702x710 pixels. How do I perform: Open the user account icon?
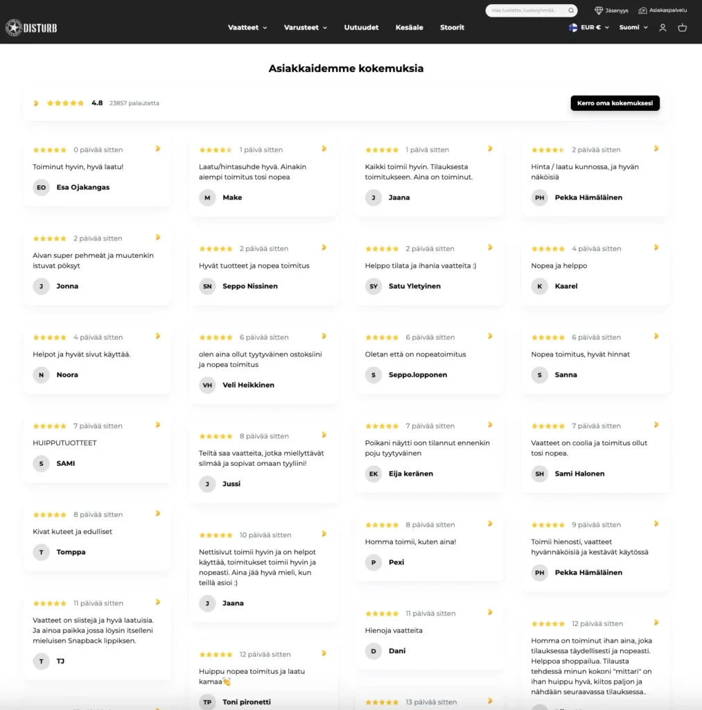pyautogui.click(x=662, y=28)
